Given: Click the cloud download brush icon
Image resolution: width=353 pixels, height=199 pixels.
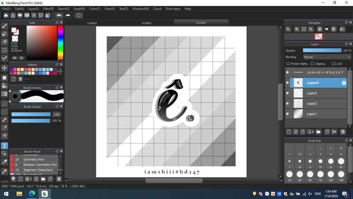Looking at the screenshot, I should pyautogui.click(x=13, y=179).
